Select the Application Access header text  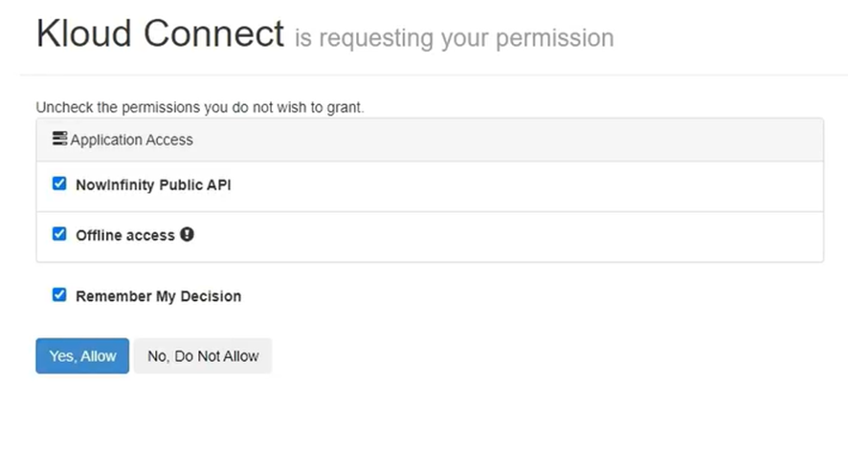(x=132, y=140)
